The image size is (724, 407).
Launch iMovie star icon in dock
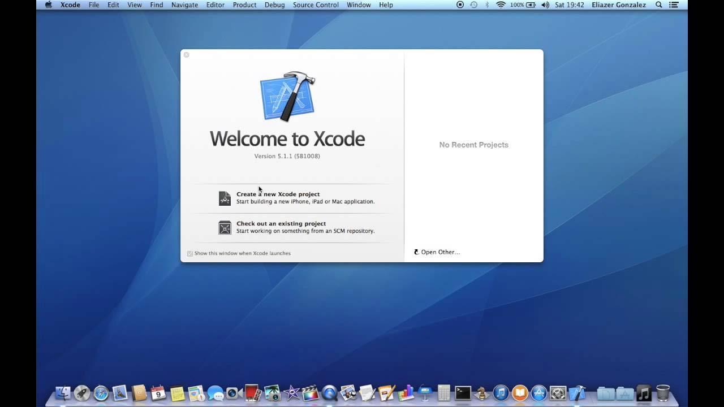click(291, 393)
